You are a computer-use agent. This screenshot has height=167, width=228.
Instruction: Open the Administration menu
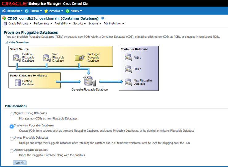pyautogui.click(x=114, y=23)
